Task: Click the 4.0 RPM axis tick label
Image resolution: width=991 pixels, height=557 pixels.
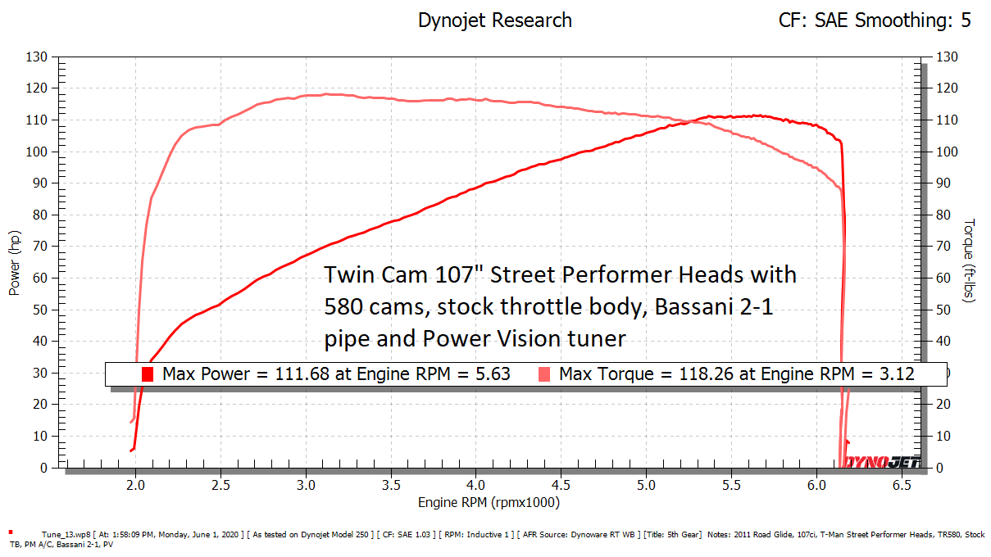Action: click(x=476, y=486)
